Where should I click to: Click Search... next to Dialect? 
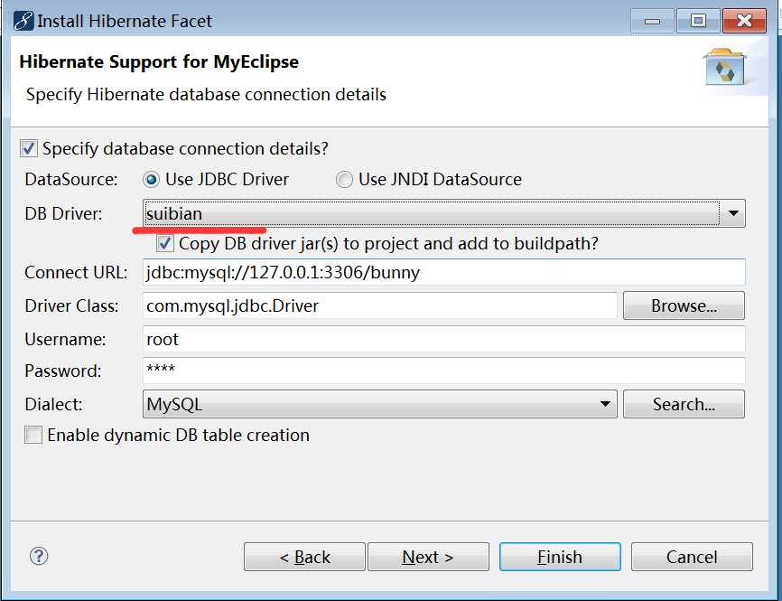pyautogui.click(x=684, y=404)
